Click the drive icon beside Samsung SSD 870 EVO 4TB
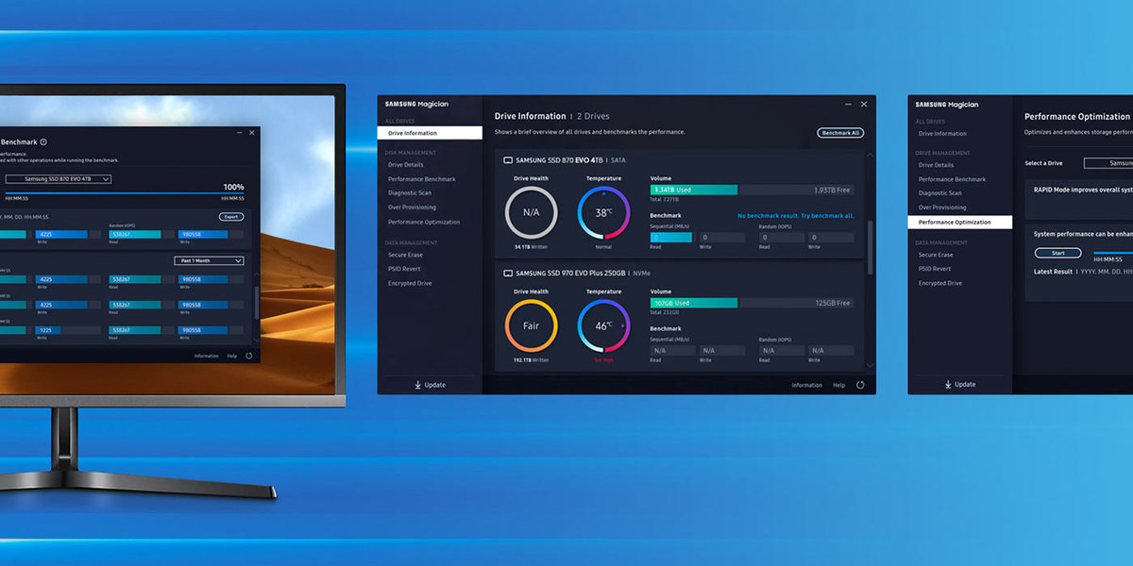This screenshot has width=1133, height=566. (x=508, y=160)
